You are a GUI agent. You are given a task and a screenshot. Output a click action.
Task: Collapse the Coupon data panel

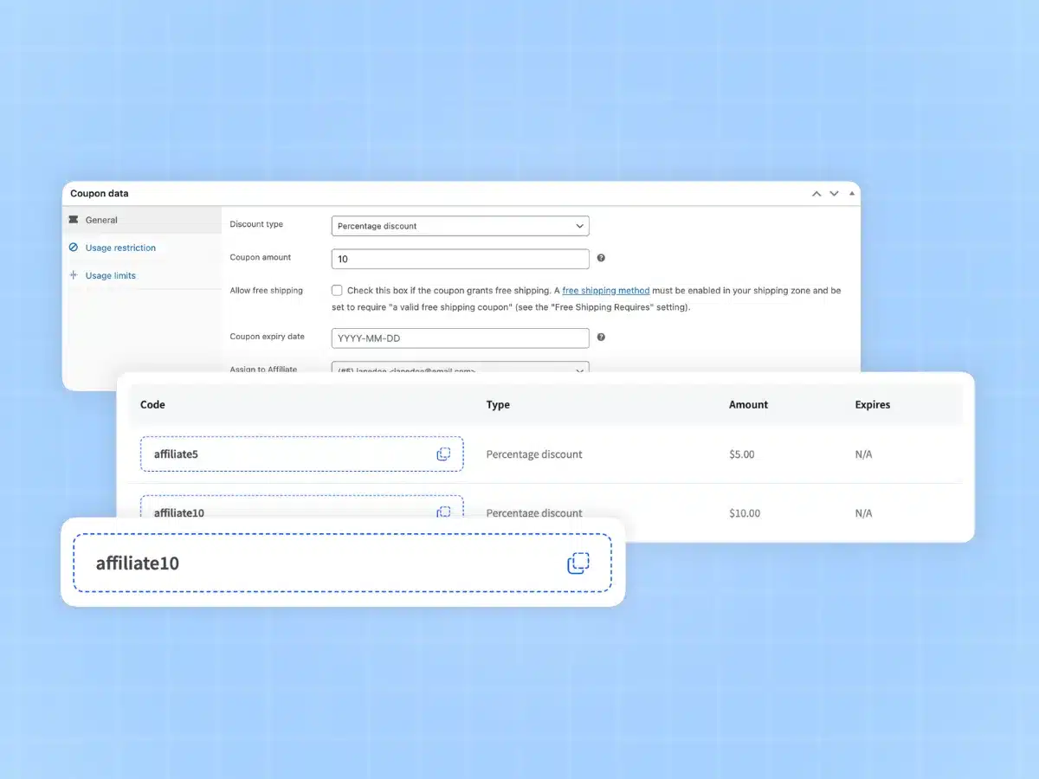(x=850, y=193)
